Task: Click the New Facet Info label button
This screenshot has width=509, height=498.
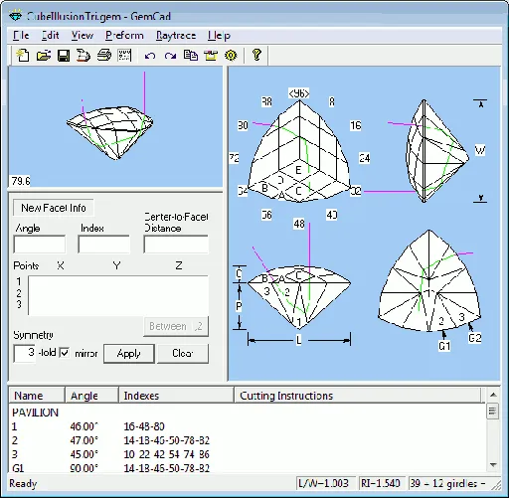Action: click(x=54, y=208)
